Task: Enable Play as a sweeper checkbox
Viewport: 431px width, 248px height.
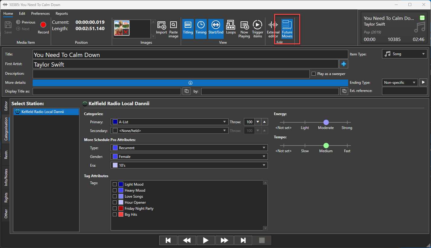Action: coord(313,74)
